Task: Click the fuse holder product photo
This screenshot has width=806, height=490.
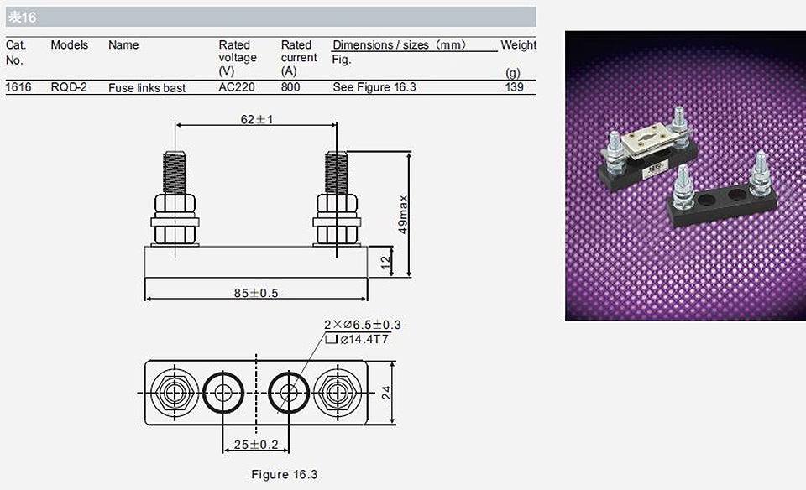Action: (x=685, y=175)
